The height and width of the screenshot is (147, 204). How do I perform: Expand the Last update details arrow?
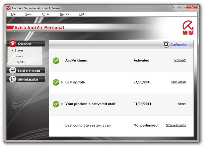62,82
